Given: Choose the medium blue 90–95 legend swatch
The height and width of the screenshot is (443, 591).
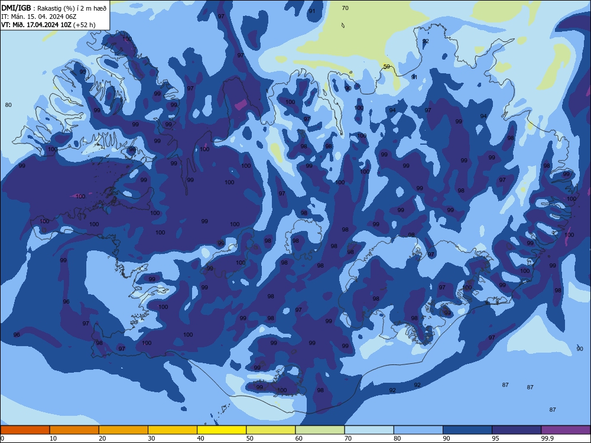Looking at the screenshot, I should pyautogui.click(x=467, y=430).
